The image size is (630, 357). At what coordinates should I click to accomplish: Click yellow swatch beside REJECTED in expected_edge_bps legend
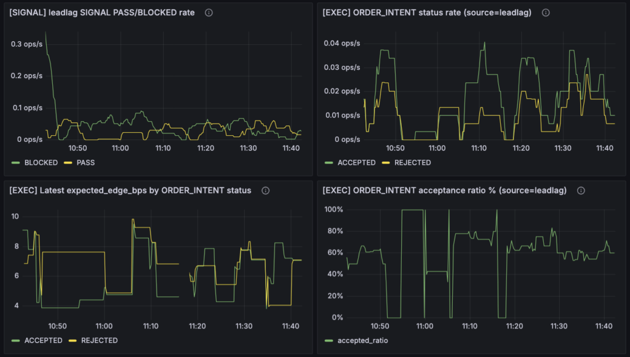(x=73, y=340)
